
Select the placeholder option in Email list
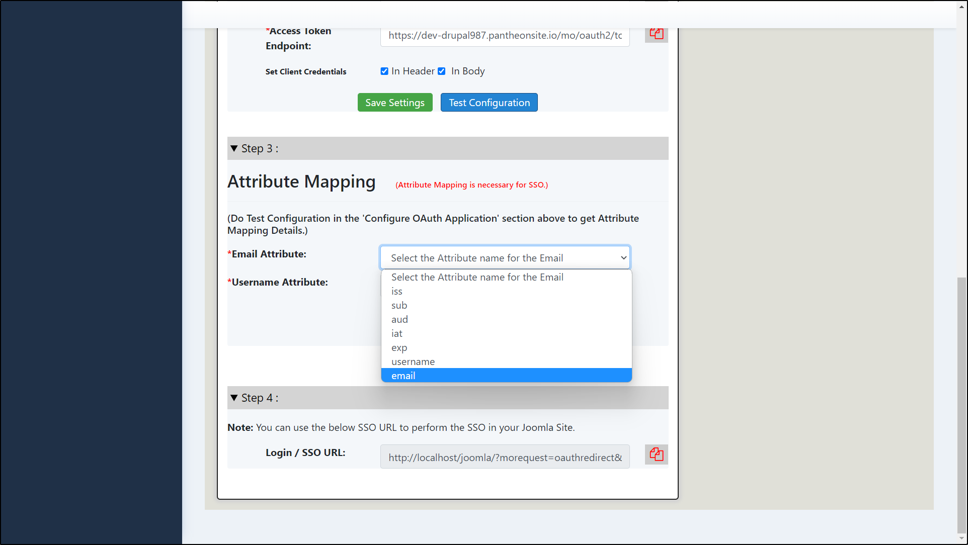tap(506, 277)
